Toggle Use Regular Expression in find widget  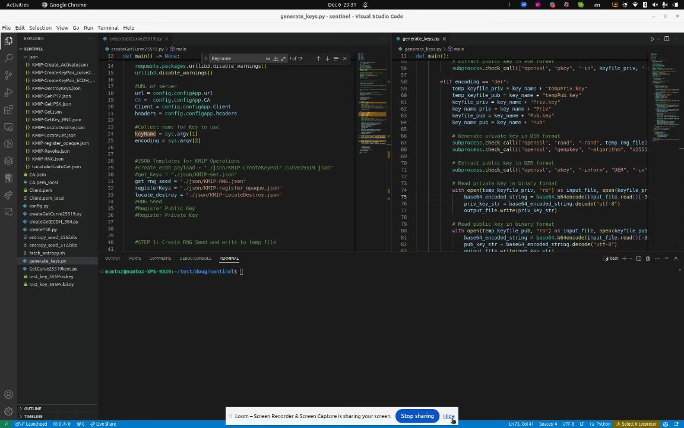point(283,58)
